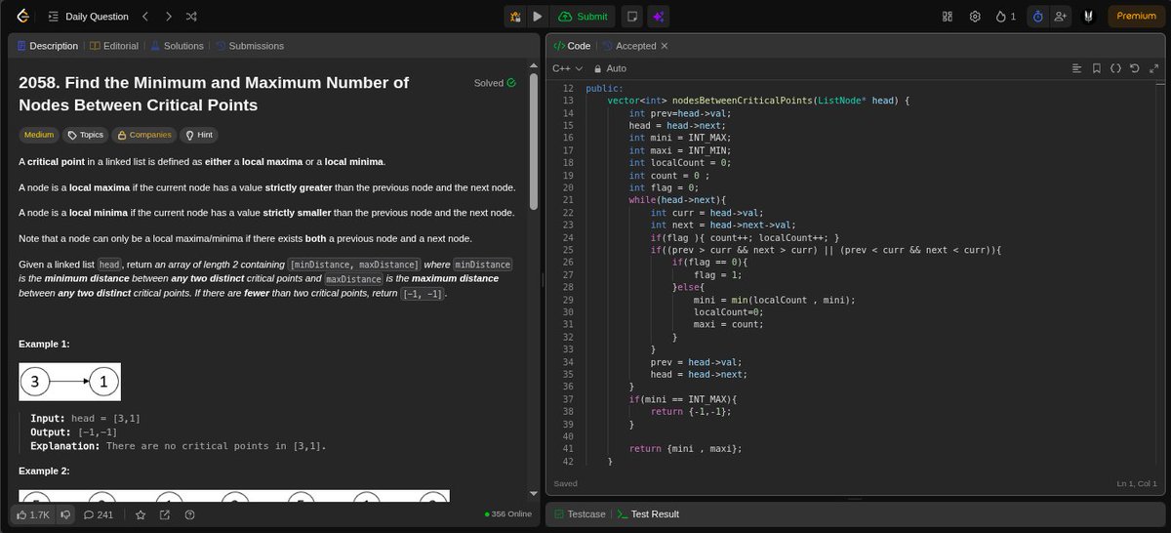
Task: Click the Example 1 linked-list diagram
Action: coord(69,382)
